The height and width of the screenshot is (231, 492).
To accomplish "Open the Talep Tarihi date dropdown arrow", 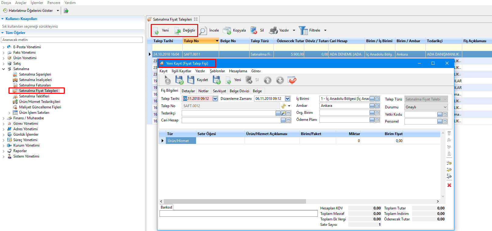I will click(215, 99).
